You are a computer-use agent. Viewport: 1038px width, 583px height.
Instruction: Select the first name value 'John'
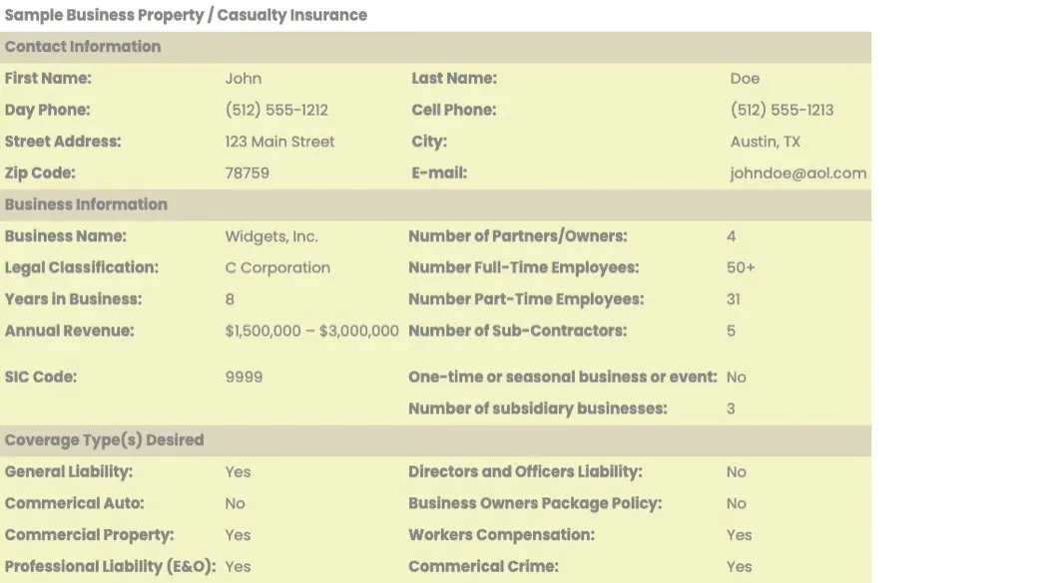pos(243,78)
